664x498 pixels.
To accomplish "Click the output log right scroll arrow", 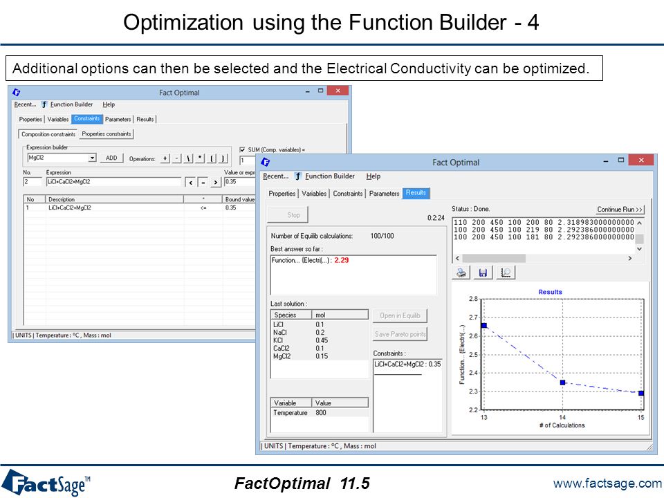I will coord(629,258).
